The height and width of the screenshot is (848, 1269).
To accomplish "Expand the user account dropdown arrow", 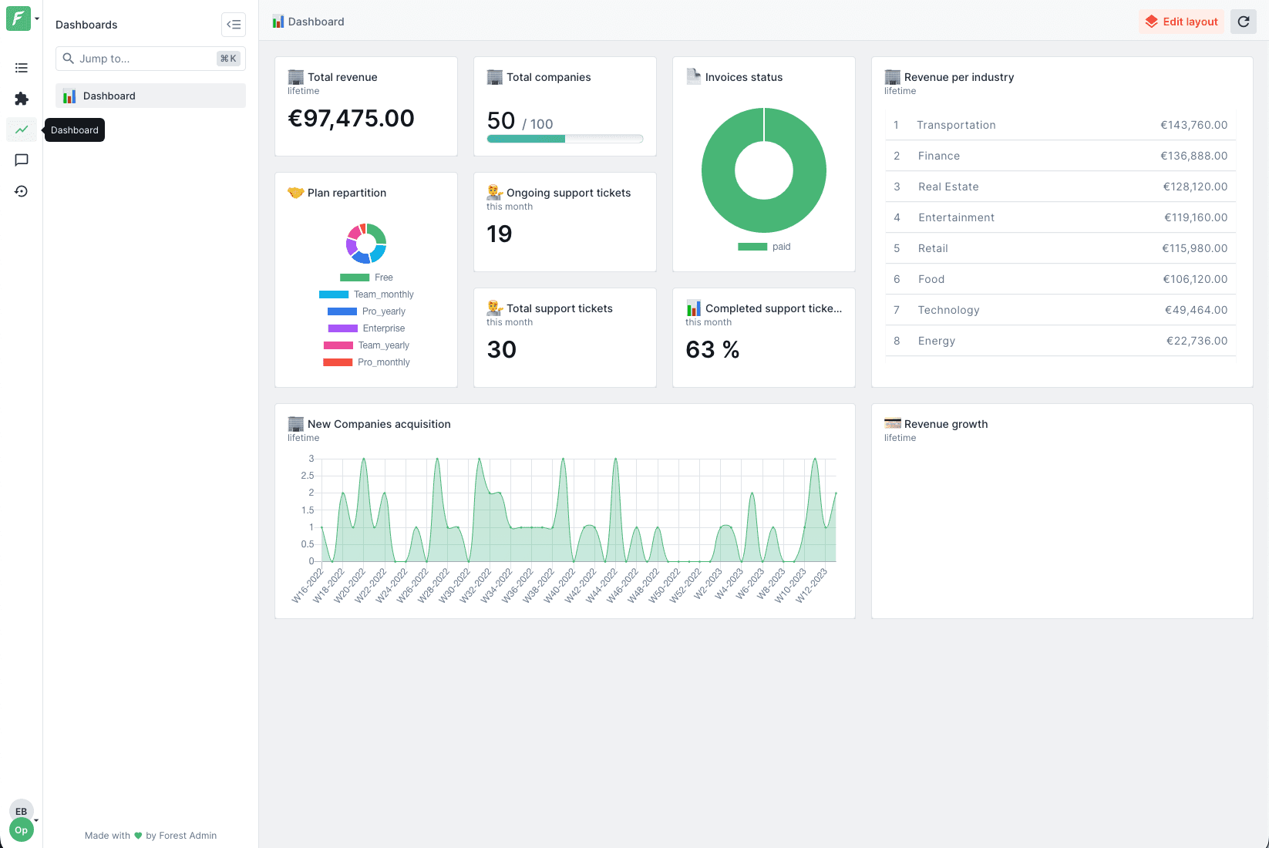I will pyautogui.click(x=36, y=820).
